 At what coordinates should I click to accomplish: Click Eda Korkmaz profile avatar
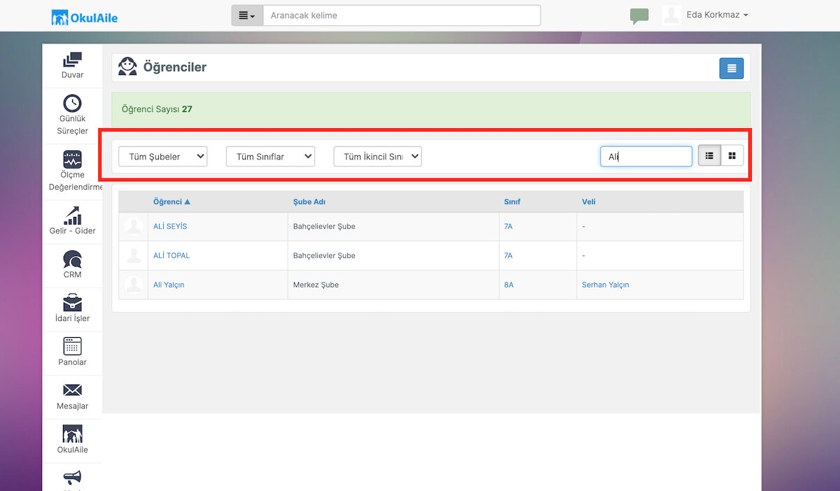coord(671,15)
